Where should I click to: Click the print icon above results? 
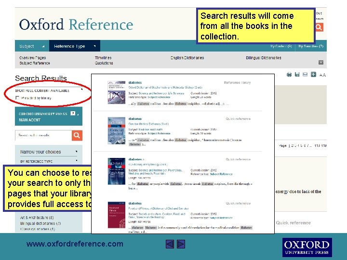[x=289, y=75]
